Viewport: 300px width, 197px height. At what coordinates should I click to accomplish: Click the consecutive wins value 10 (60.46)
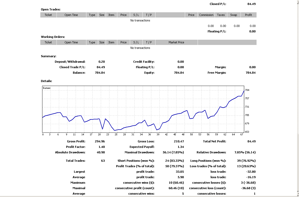coord(176,183)
